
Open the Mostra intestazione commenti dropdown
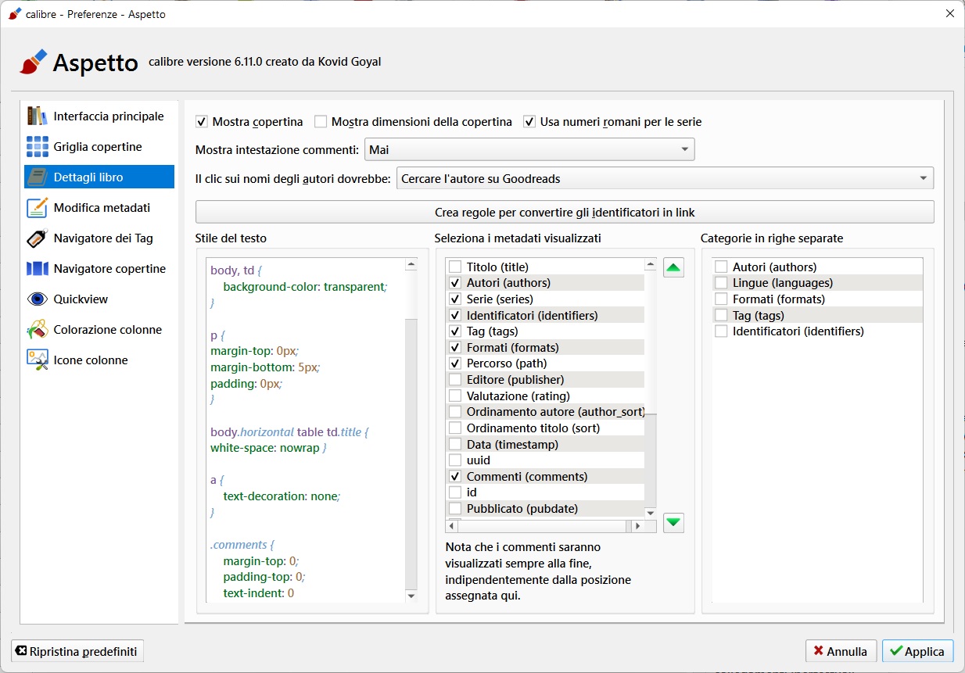(x=529, y=149)
